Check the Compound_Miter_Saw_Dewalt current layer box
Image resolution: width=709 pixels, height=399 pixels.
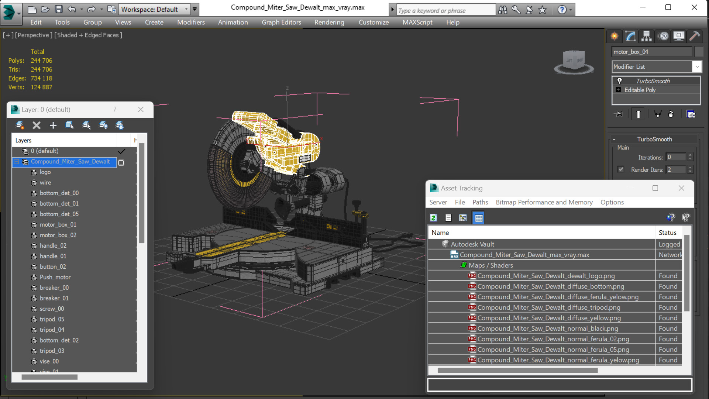click(x=121, y=162)
